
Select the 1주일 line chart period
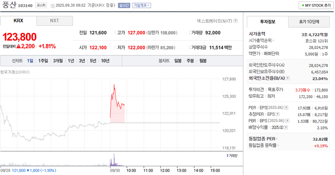pos(43,61)
